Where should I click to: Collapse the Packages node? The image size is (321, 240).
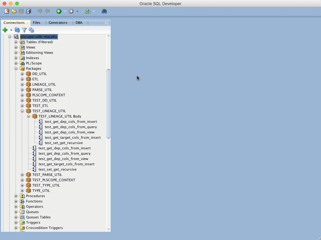(16, 68)
